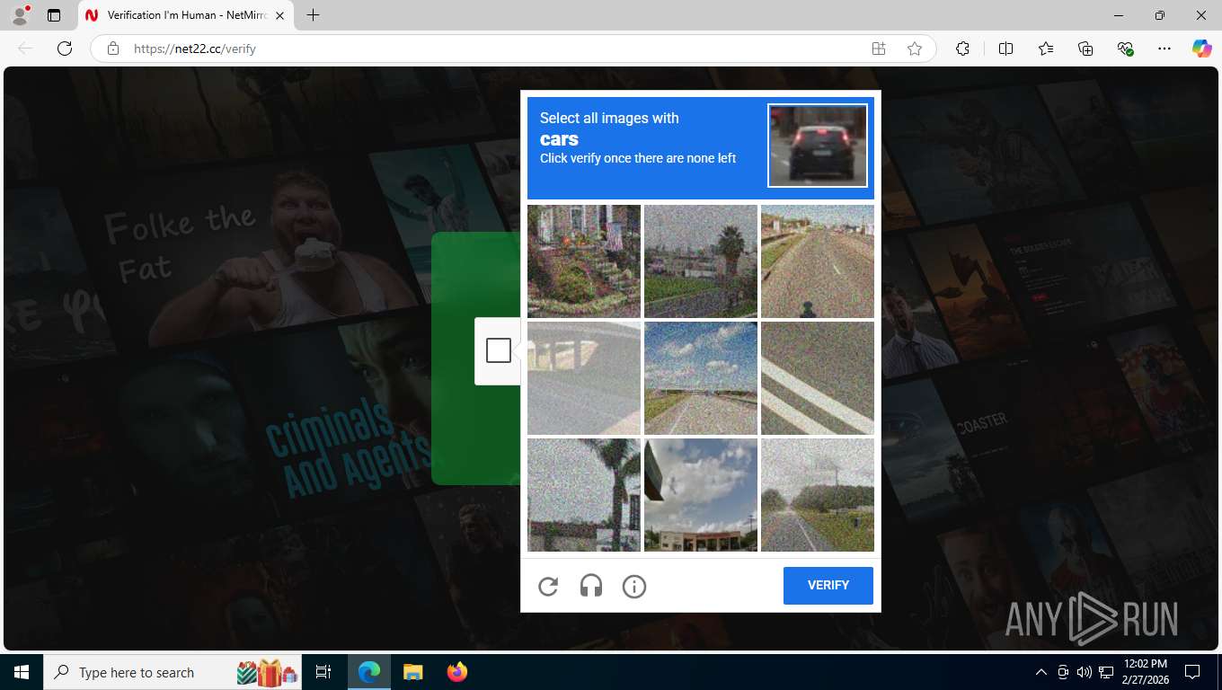Click the "Select all images with" instruction text

609,118
